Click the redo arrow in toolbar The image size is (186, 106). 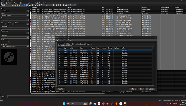point(10,5)
